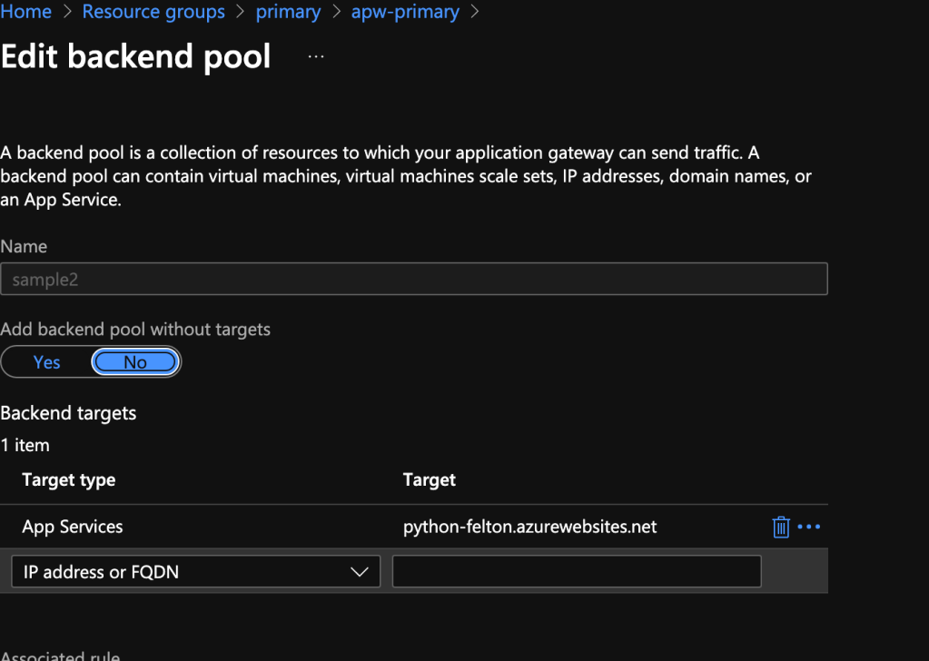Select the App Services target type cell
The width and height of the screenshot is (929, 661).
[x=73, y=527]
